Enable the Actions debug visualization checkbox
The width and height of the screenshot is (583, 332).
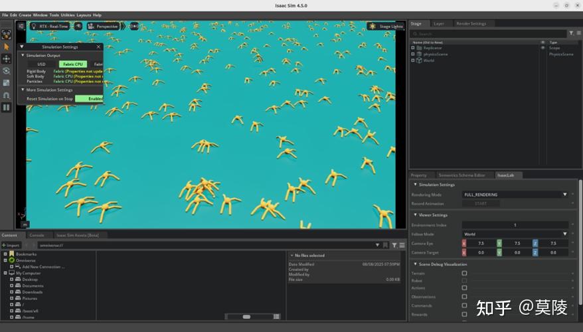[464, 288]
